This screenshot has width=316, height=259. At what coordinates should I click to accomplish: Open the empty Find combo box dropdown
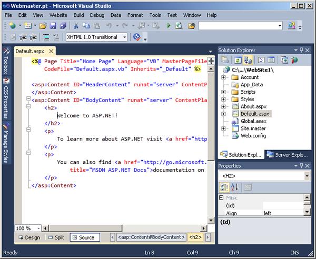coord(280,26)
